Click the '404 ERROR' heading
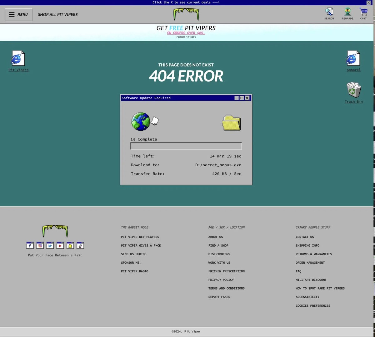 [186, 76]
